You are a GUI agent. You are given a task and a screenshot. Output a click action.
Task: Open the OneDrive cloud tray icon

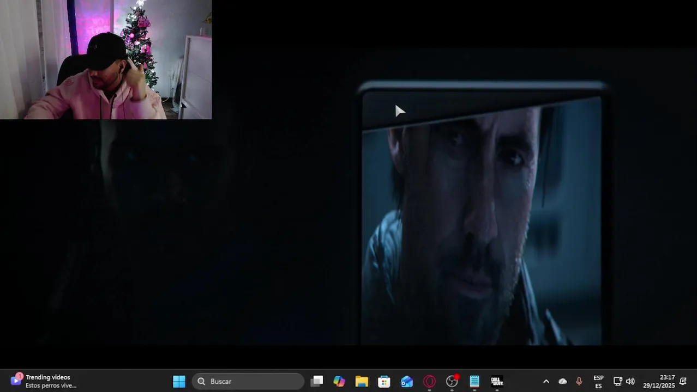click(x=563, y=382)
